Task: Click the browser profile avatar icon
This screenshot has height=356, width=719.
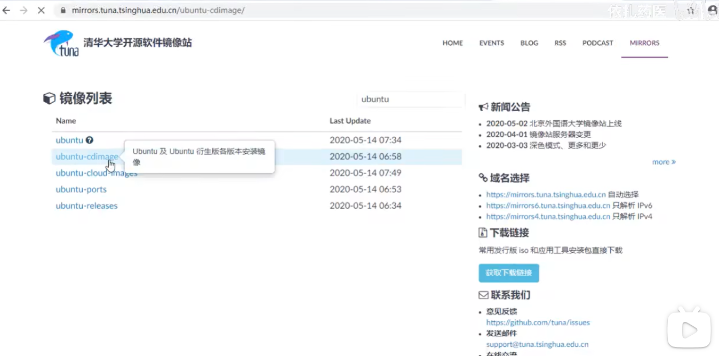Action: tap(713, 10)
